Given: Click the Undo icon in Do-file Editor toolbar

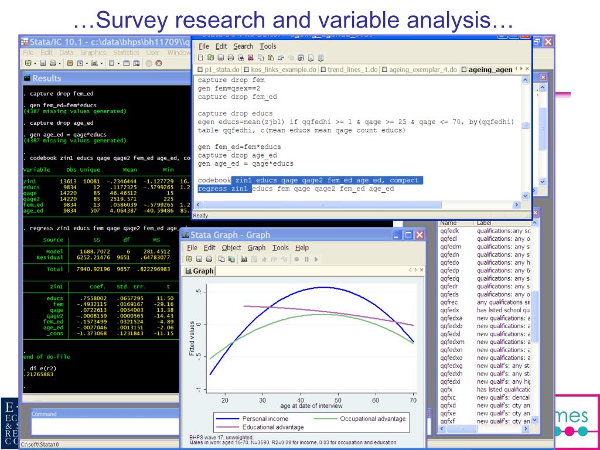Looking at the screenshot, I should (281, 58).
